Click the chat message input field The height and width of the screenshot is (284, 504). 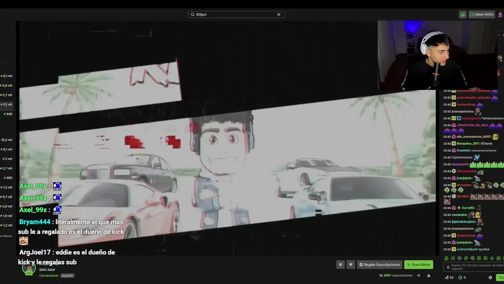click(474, 267)
